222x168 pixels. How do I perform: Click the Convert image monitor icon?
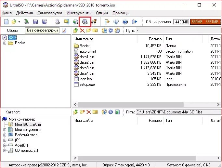pyautogui.click(x=67, y=22)
